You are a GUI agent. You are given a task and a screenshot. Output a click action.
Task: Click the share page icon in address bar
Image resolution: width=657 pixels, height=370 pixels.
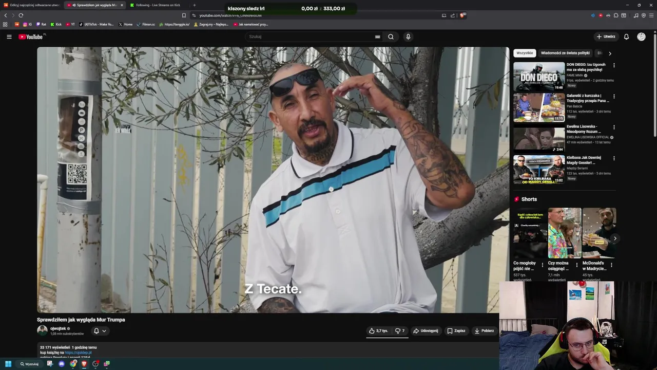click(x=453, y=15)
